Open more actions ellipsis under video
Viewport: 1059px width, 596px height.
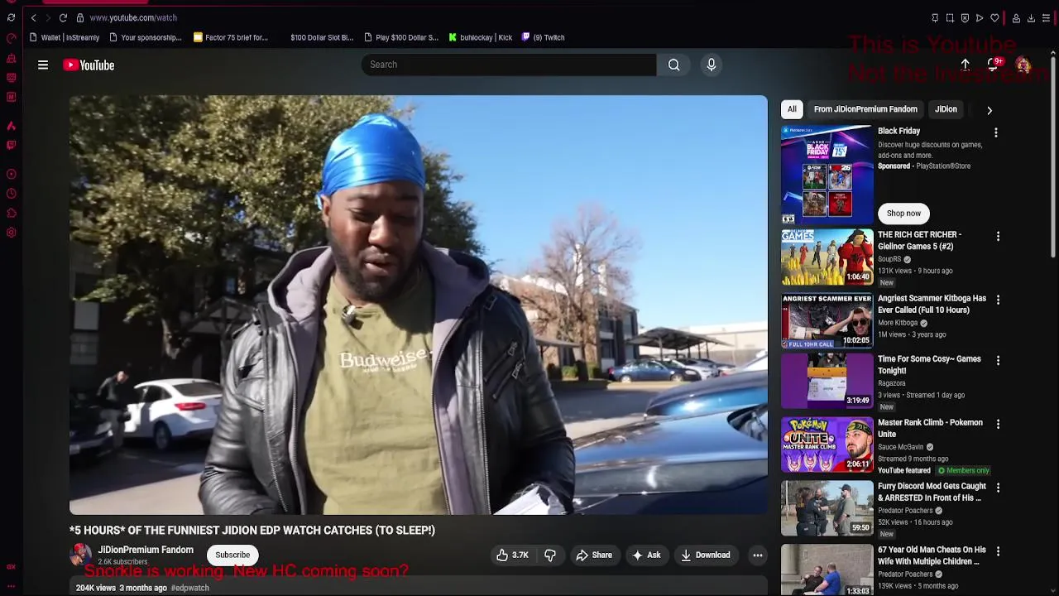point(758,555)
